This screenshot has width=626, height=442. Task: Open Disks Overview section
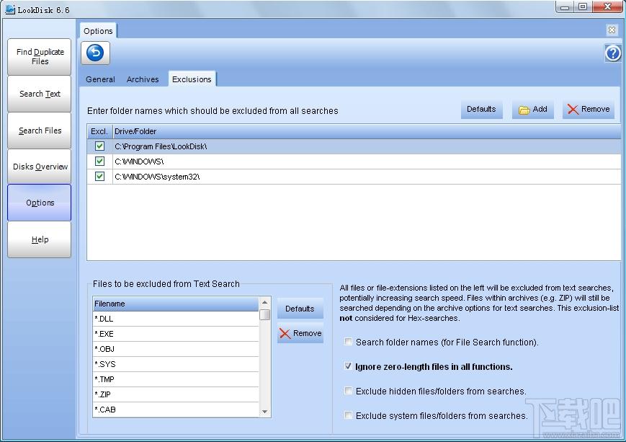pos(40,167)
